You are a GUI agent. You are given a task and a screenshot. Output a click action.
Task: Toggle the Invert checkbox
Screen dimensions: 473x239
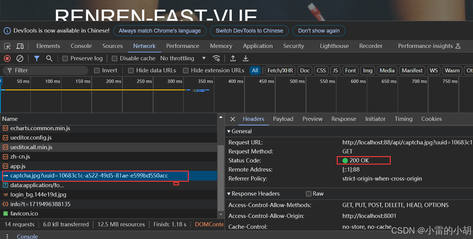[x=97, y=71]
